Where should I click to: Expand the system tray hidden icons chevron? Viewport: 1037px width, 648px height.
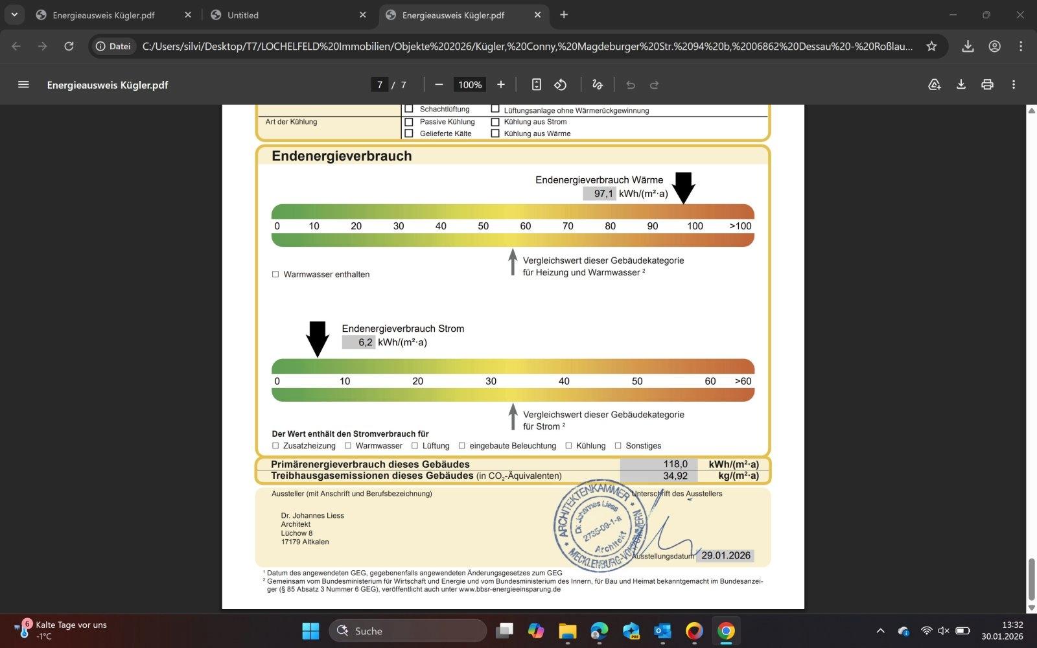tap(880, 631)
